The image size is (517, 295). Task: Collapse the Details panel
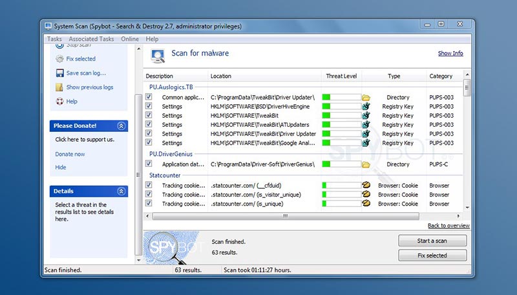click(x=121, y=191)
